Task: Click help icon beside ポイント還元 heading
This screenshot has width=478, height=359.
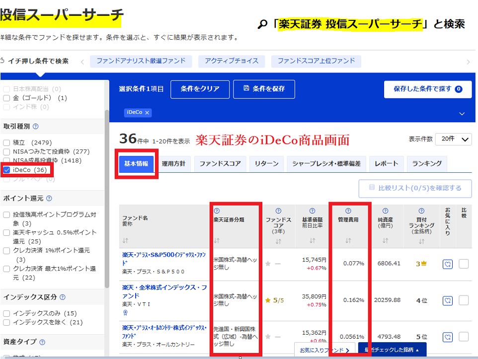Action: click(x=49, y=198)
